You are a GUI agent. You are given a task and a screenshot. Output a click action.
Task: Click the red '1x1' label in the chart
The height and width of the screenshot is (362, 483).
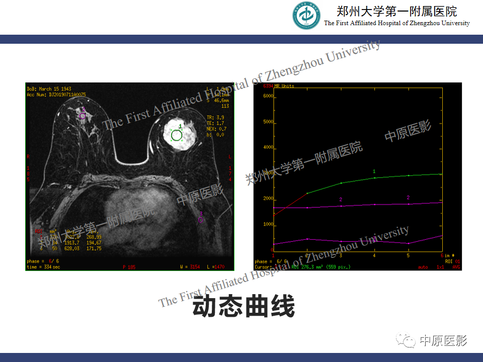[440, 267]
